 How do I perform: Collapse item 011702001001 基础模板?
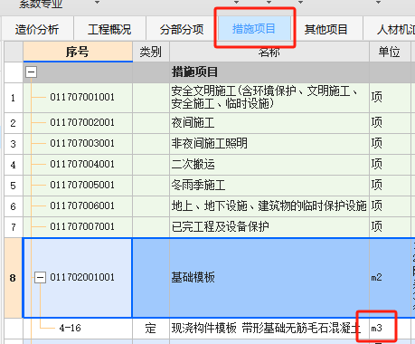tap(40, 277)
